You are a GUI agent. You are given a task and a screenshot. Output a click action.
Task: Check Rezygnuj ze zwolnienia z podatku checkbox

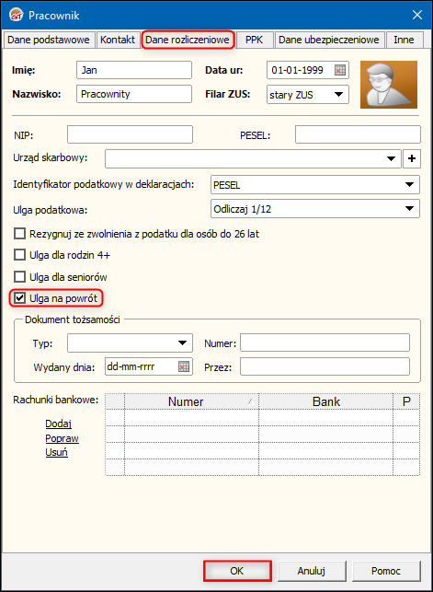pos(19,234)
